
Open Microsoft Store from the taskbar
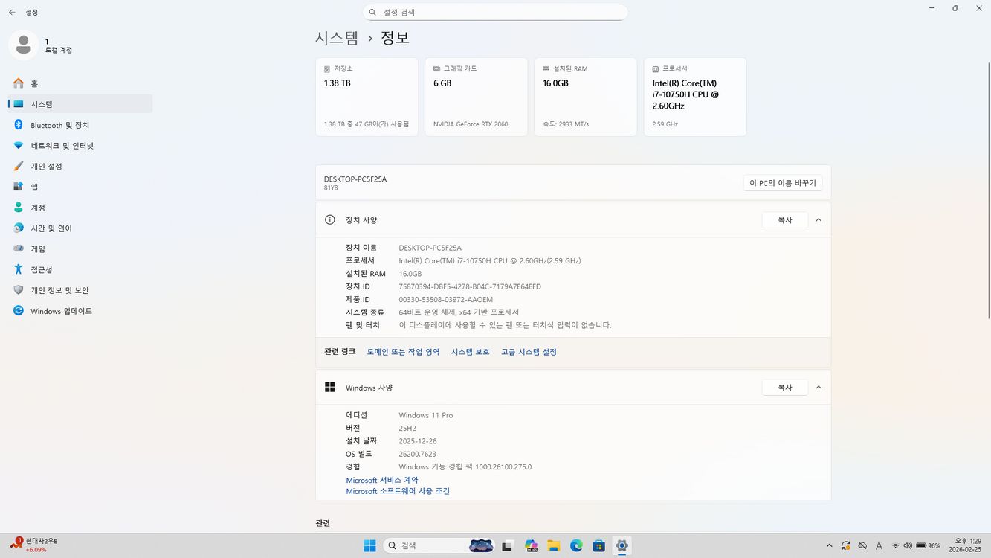598,545
